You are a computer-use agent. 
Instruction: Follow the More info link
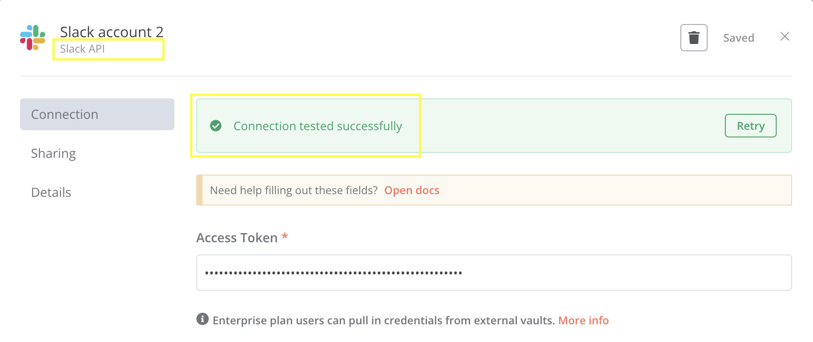(583, 320)
